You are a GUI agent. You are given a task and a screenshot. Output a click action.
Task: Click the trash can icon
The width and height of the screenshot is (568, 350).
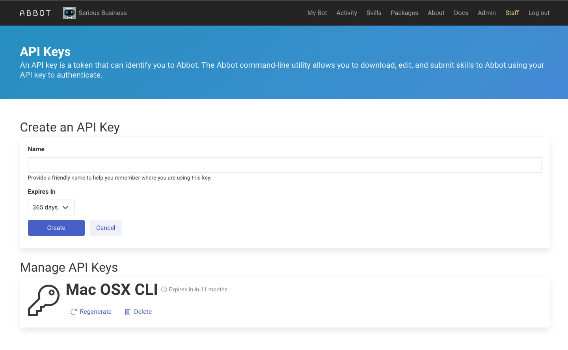(x=128, y=312)
